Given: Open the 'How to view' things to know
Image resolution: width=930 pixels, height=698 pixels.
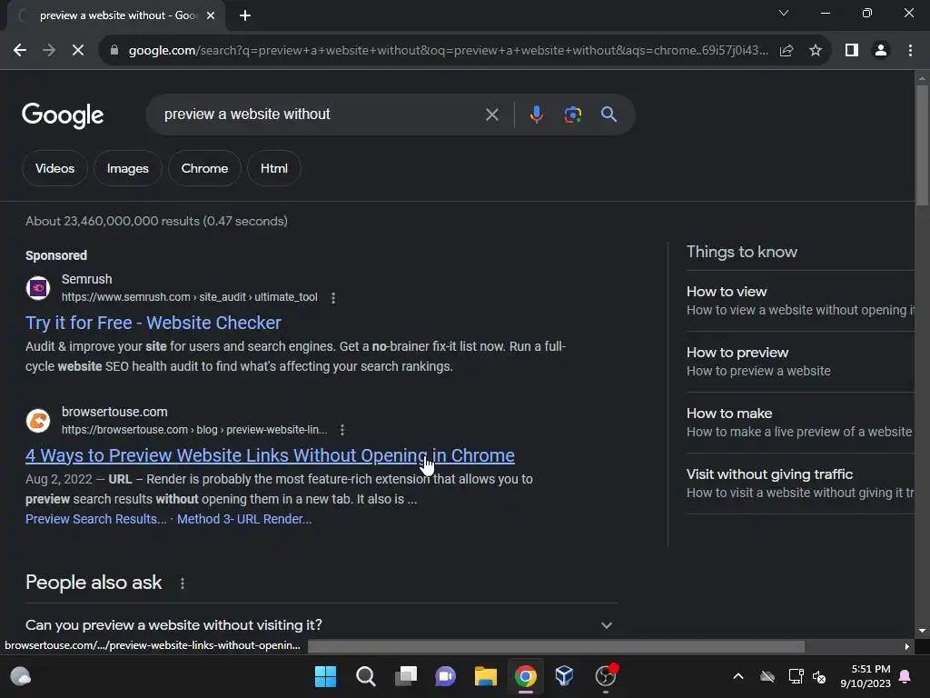Looking at the screenshot, I should (x=800, y=301).
